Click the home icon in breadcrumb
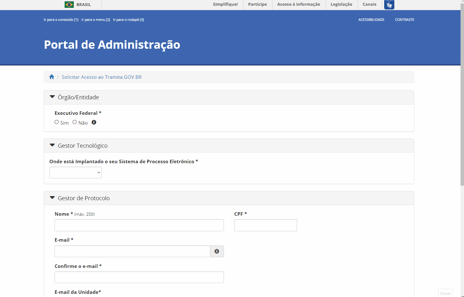Viewport: 464px width, 297px height. [x=52, y=77]
